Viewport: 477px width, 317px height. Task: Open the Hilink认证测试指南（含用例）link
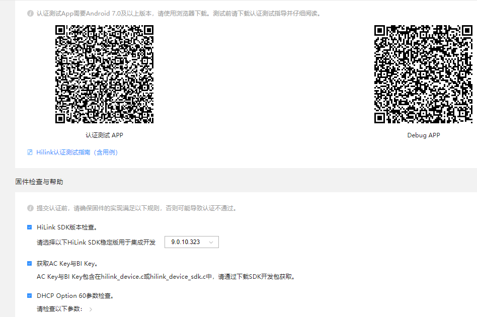click(76, 152)
